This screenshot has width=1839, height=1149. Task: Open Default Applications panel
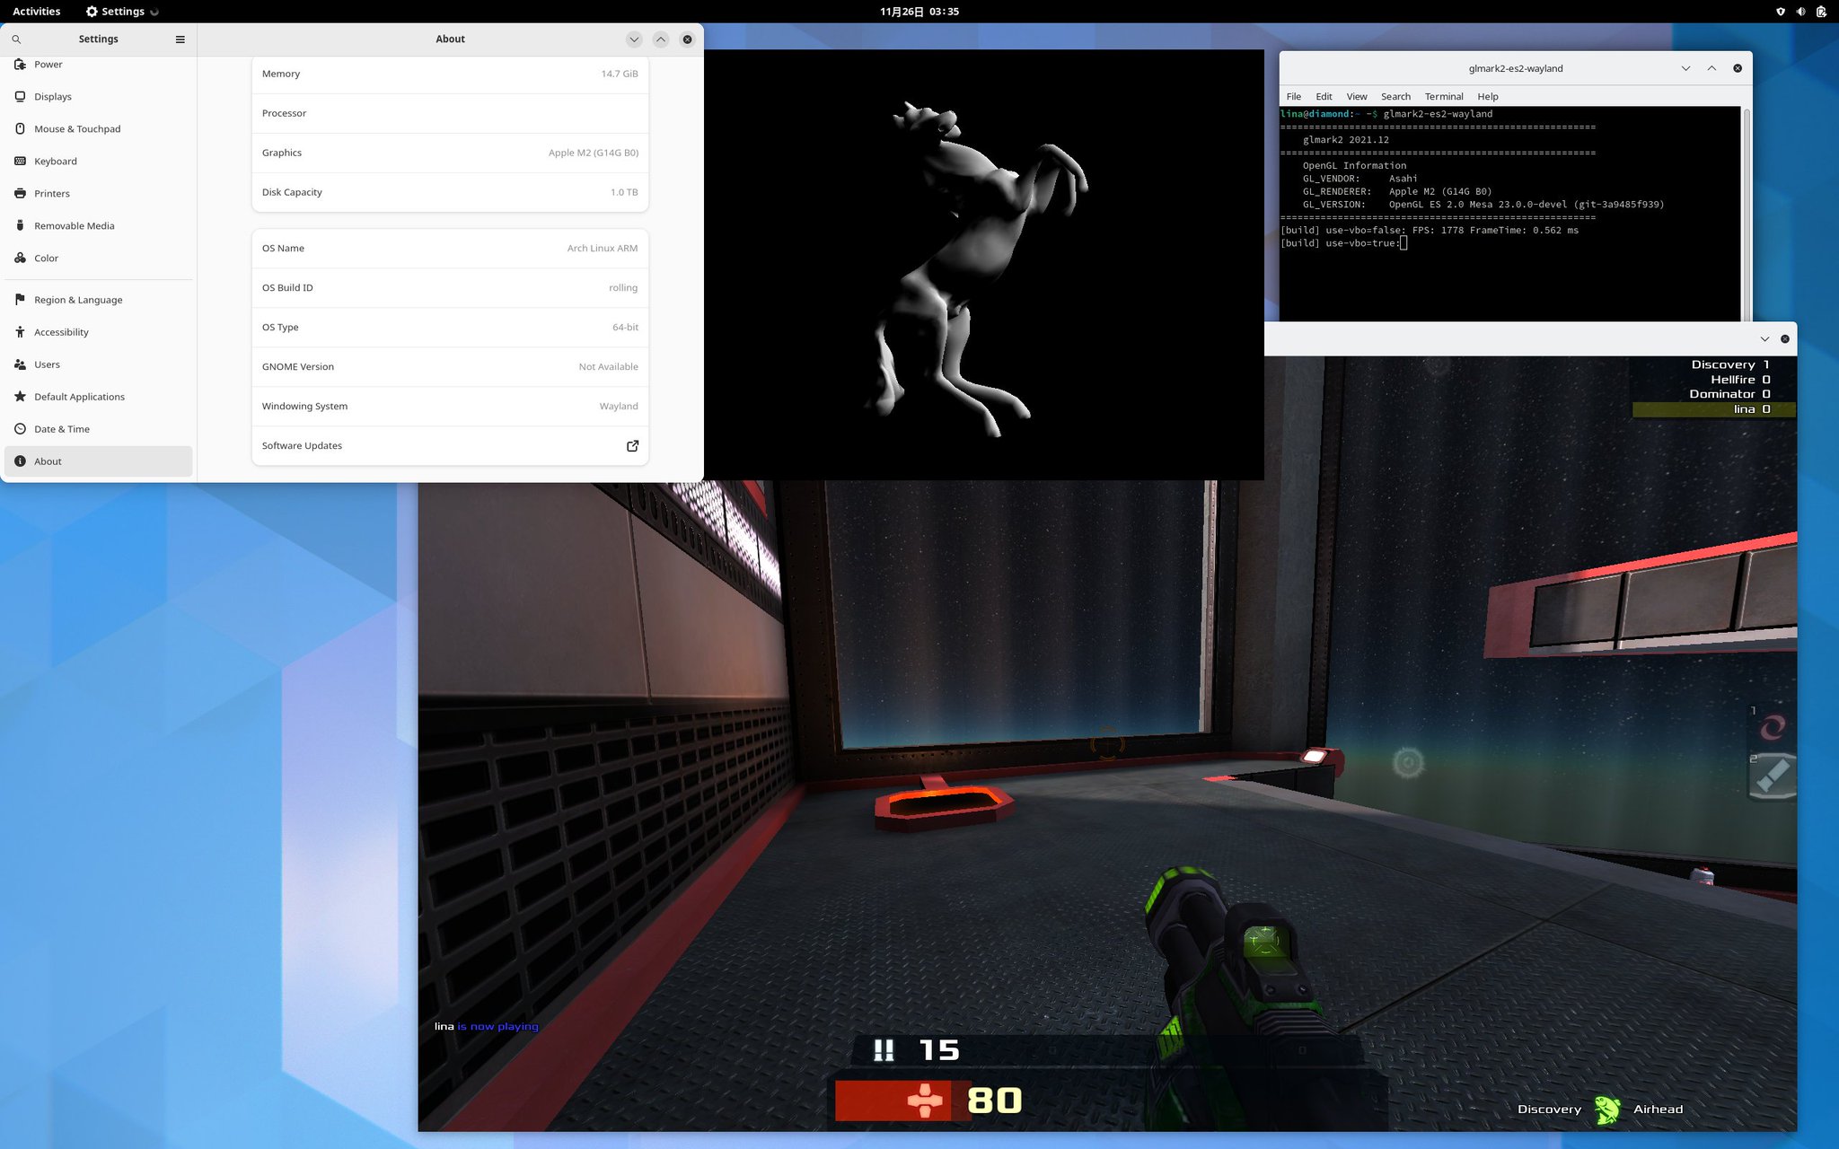pos(79,397)
